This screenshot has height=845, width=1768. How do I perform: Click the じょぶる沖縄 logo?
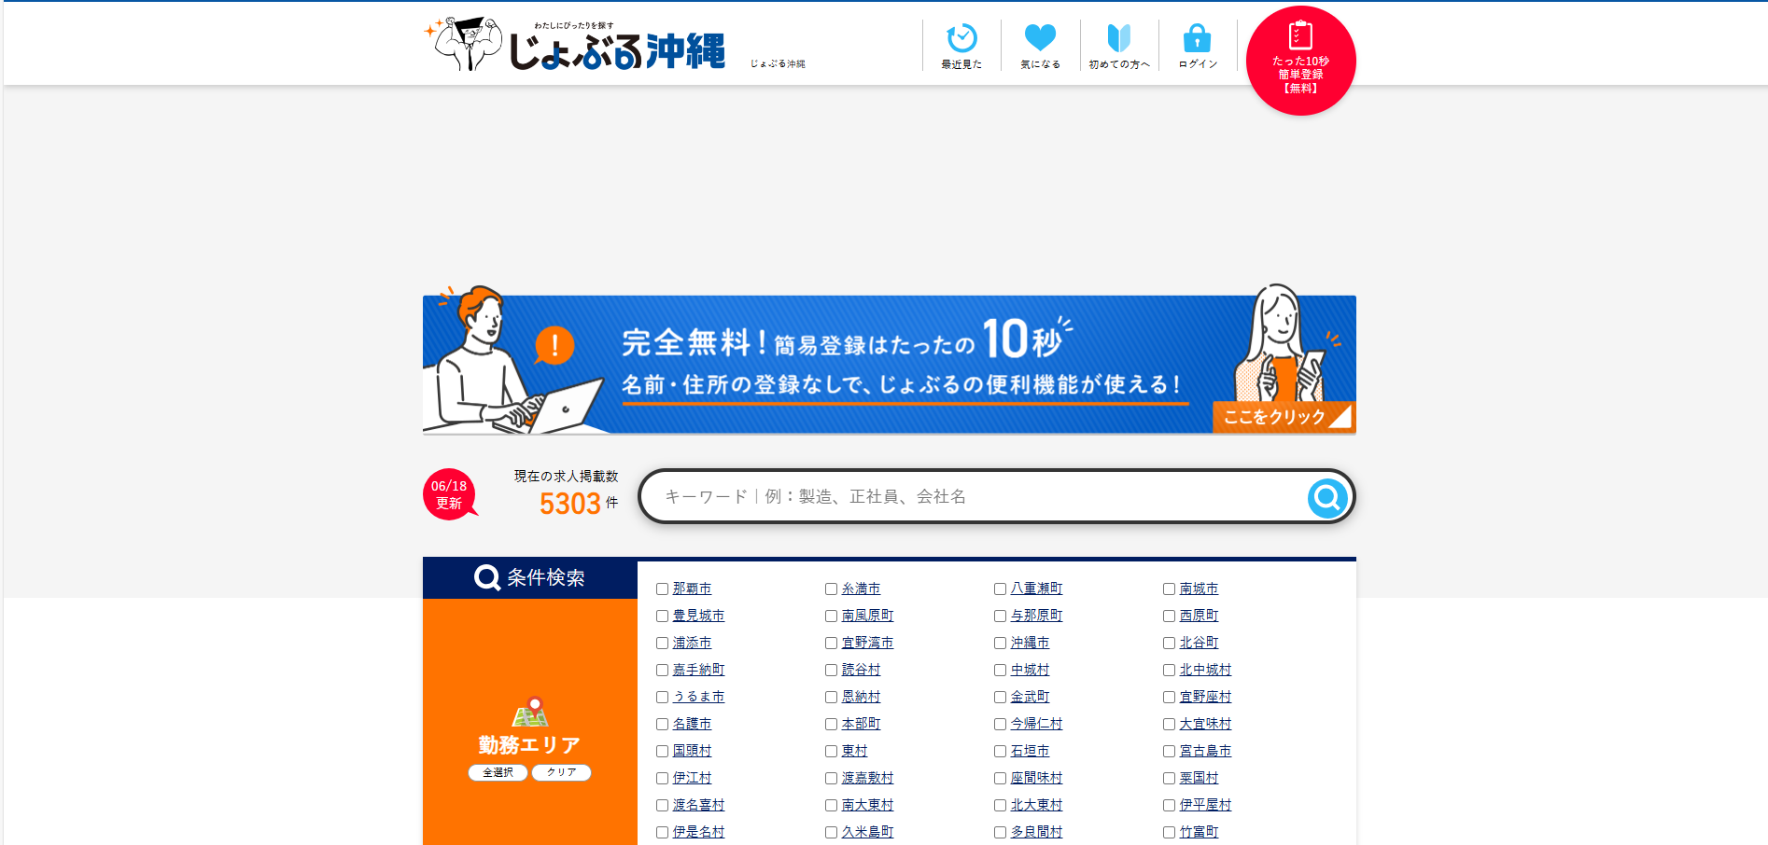tap(576, 45)
